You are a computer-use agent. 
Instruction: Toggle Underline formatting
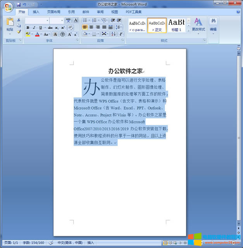point(40,28)
